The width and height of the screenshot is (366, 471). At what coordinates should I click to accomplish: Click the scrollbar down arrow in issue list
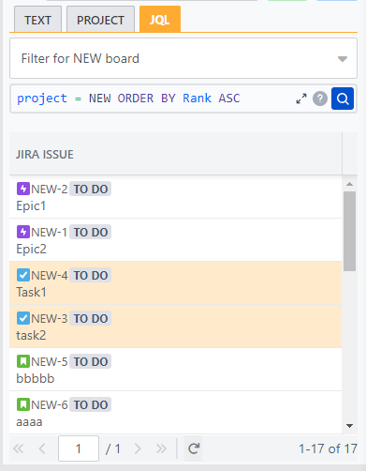[349, 426]
